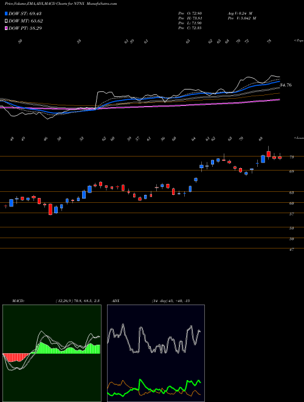Click the 'Pre O: 72.80' value
Viewport: 304px width, 402px height.
[190, 13]
